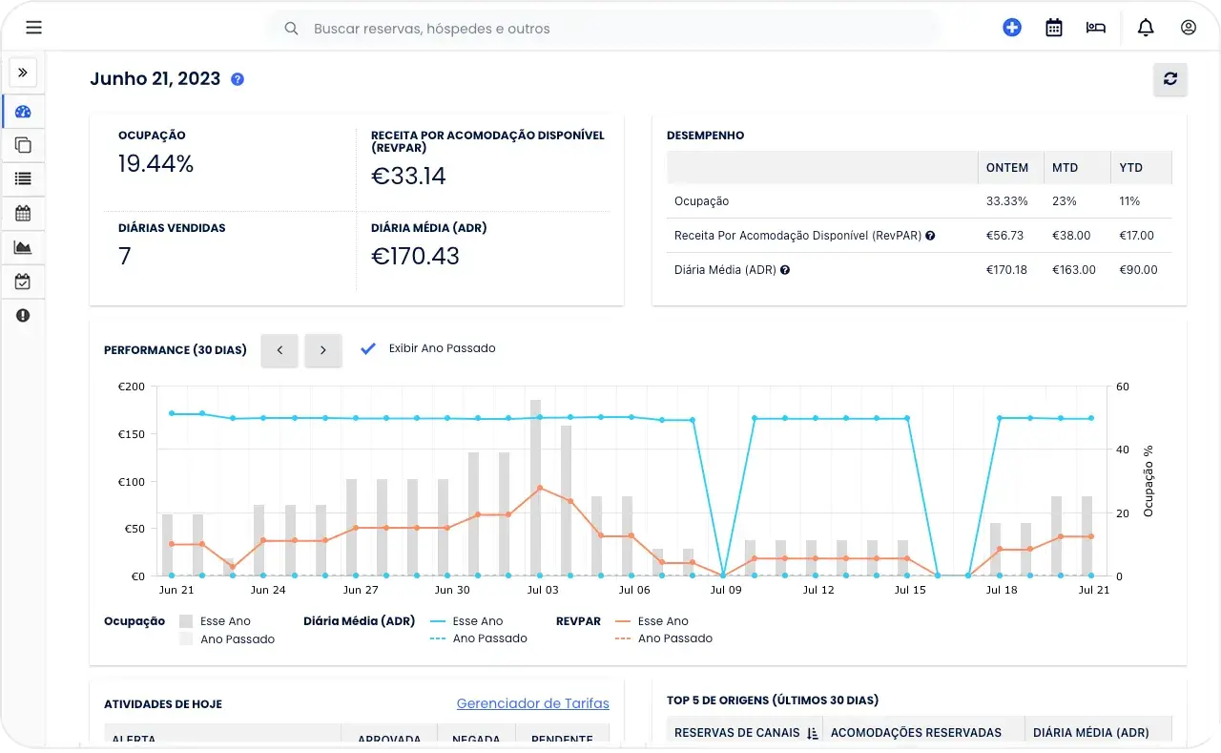Click the Diária Média ADR help icon

[785, 270]
